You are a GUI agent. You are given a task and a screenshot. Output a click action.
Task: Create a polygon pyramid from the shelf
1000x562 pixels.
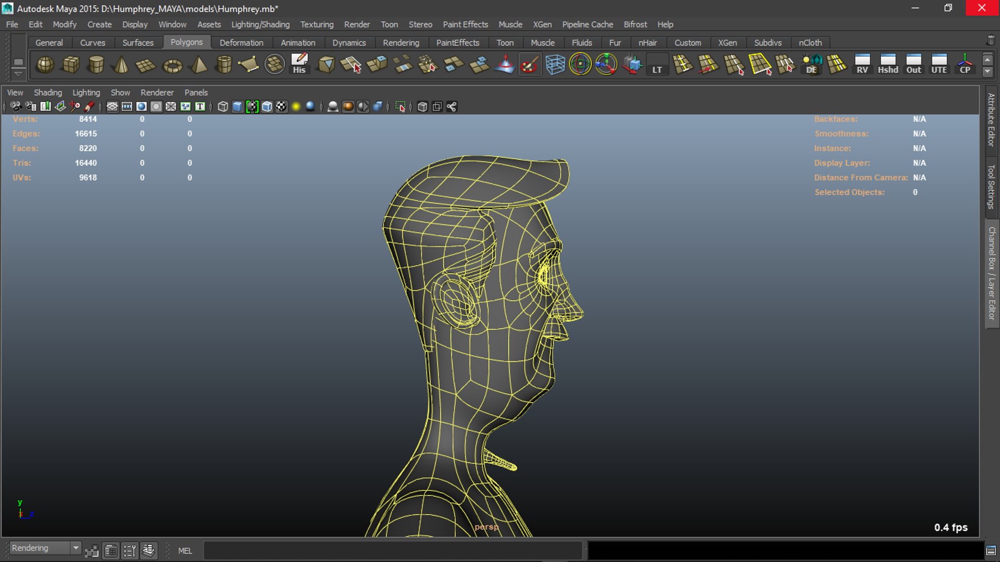[198, 65]
